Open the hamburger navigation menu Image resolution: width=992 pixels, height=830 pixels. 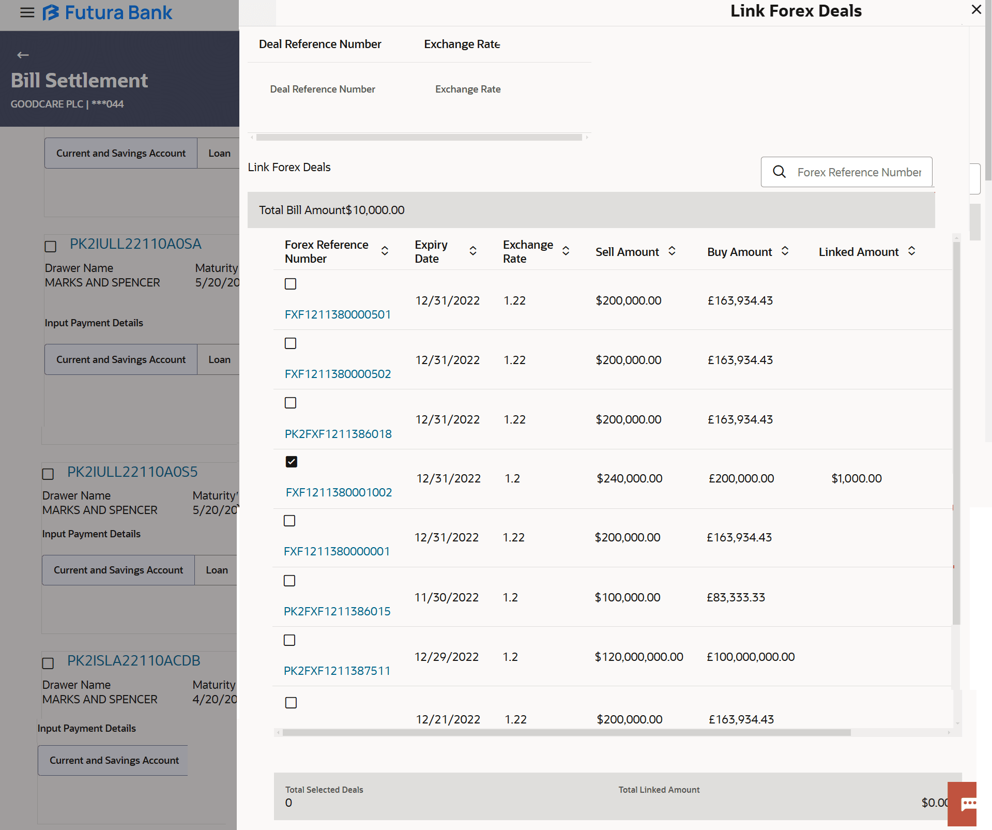pyautogui.click(x=27, y=12)
